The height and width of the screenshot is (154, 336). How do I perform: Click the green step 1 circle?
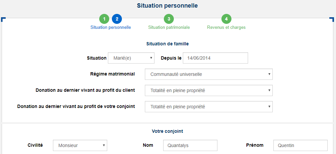104,19
